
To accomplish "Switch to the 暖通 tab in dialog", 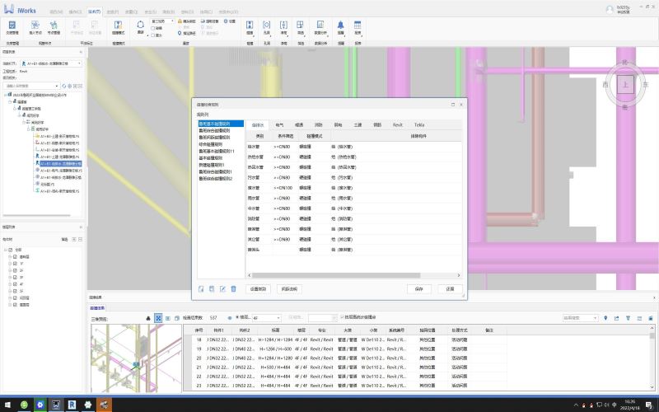I will 299,125.
